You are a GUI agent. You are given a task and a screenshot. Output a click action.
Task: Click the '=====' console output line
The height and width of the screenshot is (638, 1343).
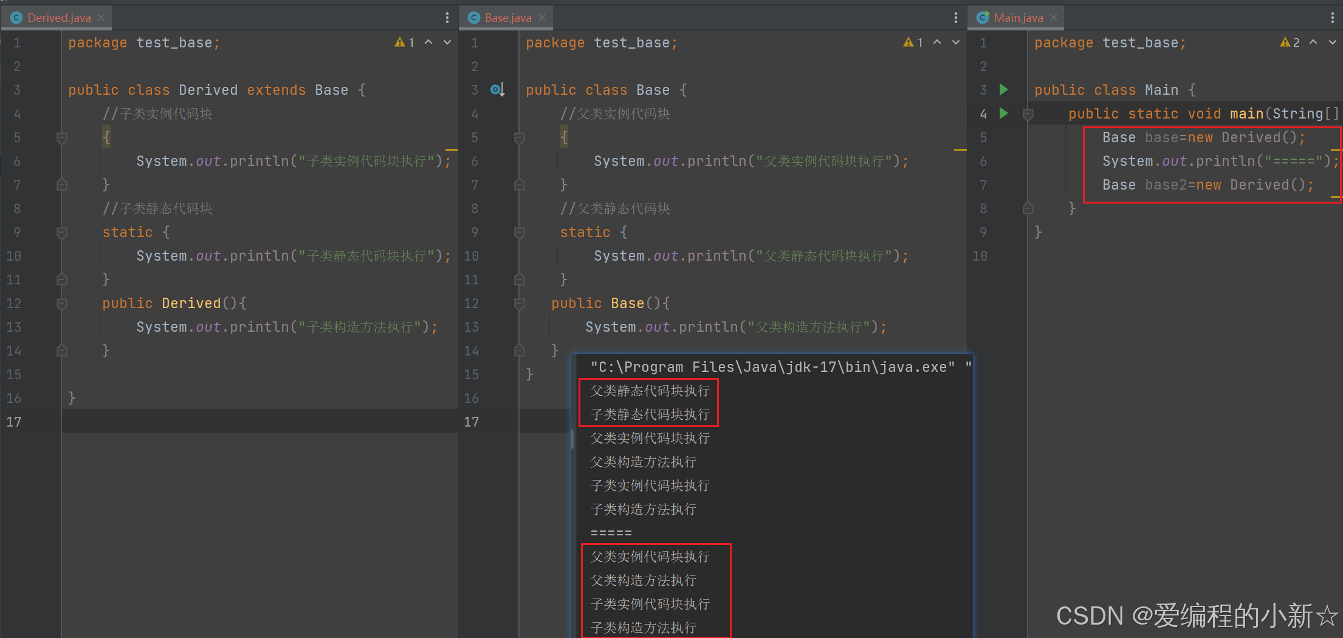coord(611,533)
